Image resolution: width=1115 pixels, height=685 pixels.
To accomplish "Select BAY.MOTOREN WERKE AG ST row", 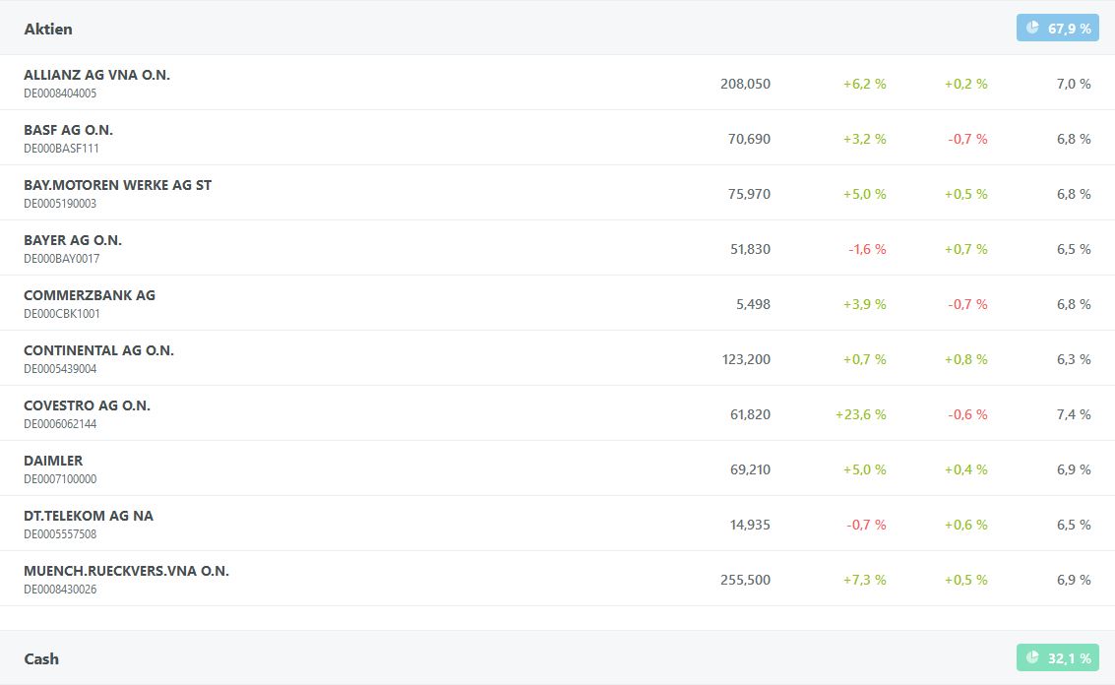I will [x=117, y=185].
